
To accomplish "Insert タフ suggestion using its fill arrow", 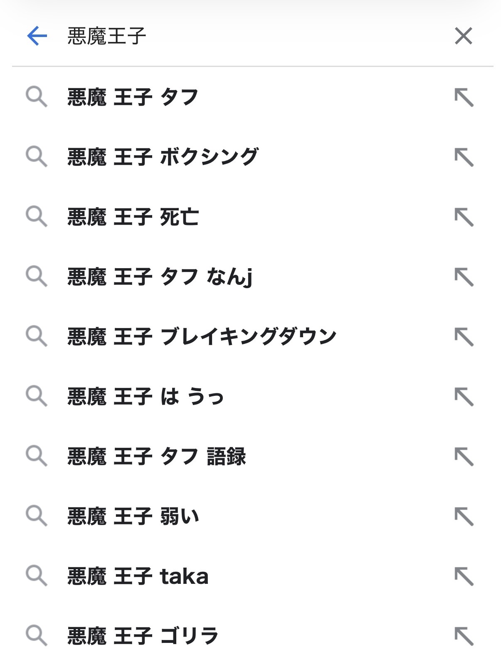I will click(x=464, y=98).
